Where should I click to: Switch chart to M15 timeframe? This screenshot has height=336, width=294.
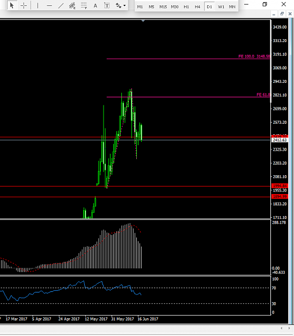[x=163, y=7]
